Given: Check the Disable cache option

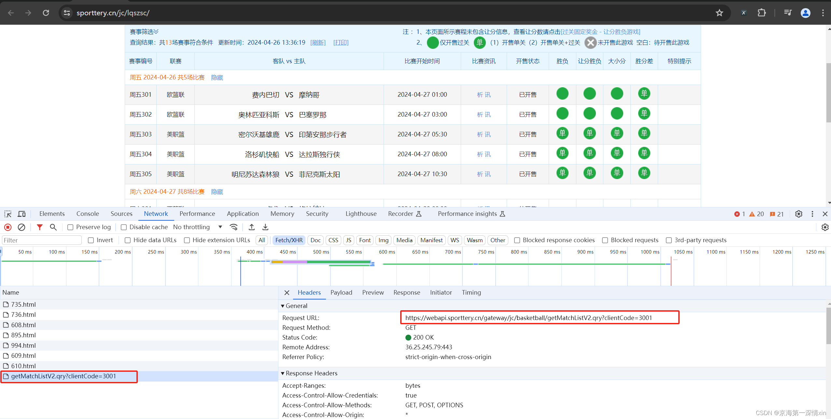Looking at the screenshot, I should pyautogui.click(x=124, y=227).
